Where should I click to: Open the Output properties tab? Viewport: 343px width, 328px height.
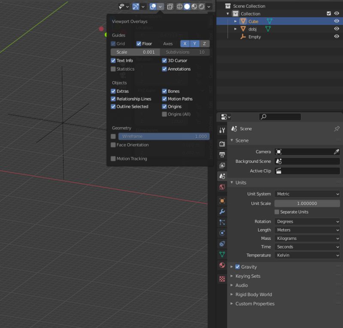coord(222,155)
